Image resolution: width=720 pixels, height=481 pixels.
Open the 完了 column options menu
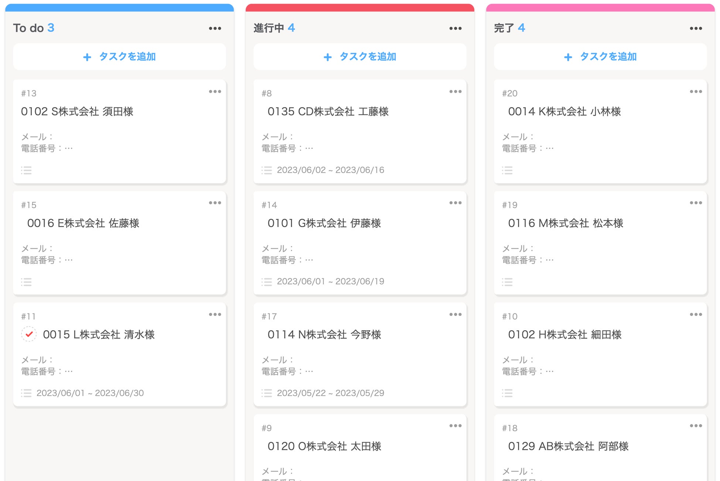[696, 28]
